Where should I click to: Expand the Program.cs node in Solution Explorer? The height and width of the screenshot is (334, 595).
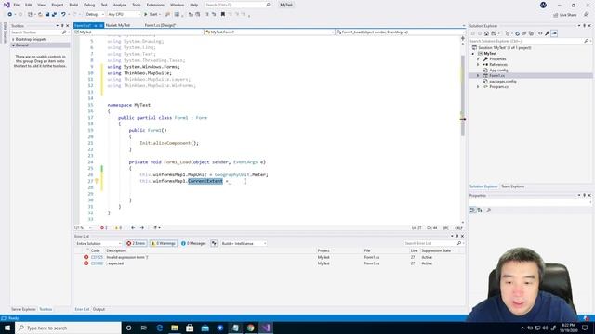point(478,87)
